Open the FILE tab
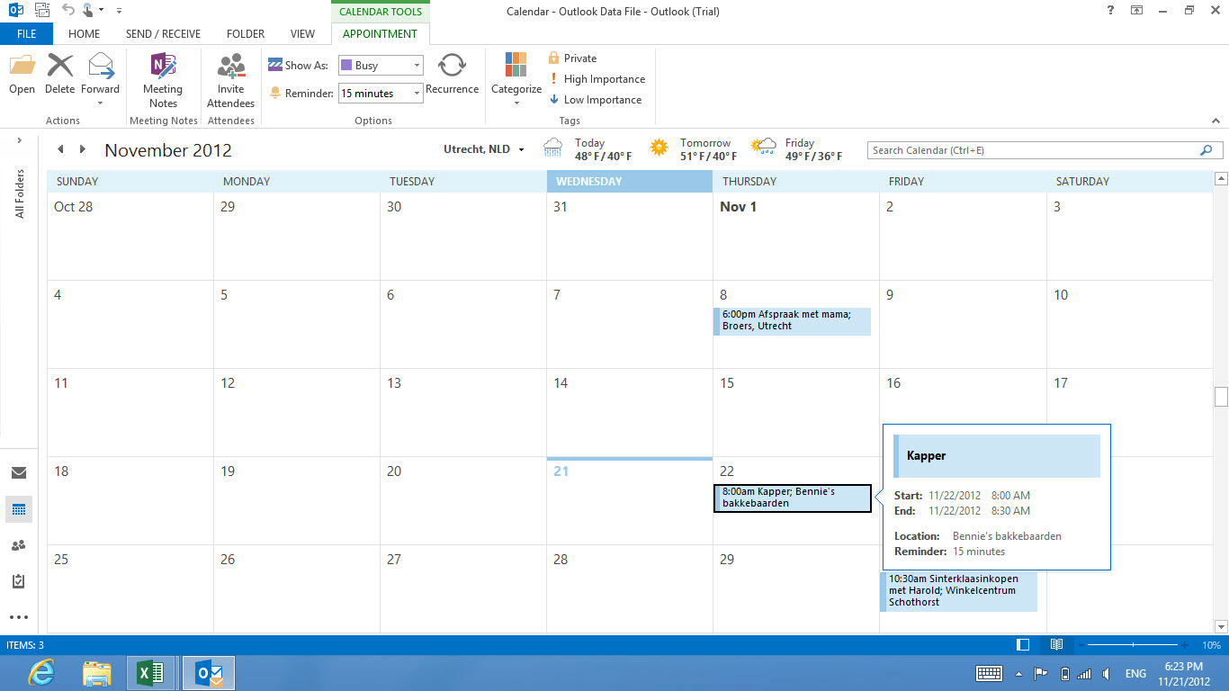 point(26,34)
